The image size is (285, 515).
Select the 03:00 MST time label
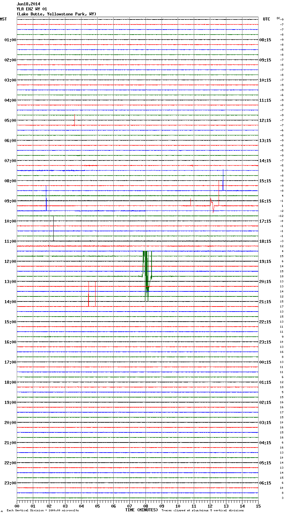click(x=10, y=80)
